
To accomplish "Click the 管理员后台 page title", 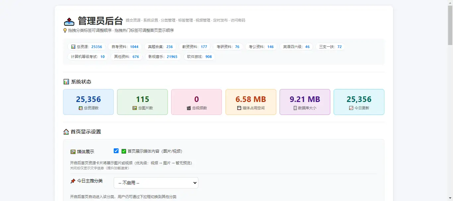I will (x=100, y=21).
